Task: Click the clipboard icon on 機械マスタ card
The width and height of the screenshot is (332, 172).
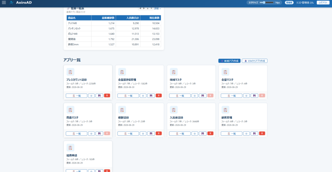Action: click(x=174, y=72)
